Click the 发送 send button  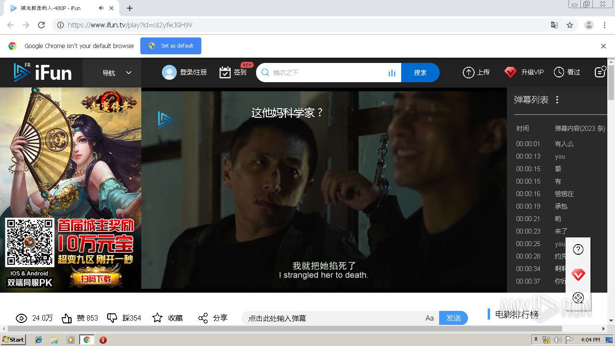454,318
